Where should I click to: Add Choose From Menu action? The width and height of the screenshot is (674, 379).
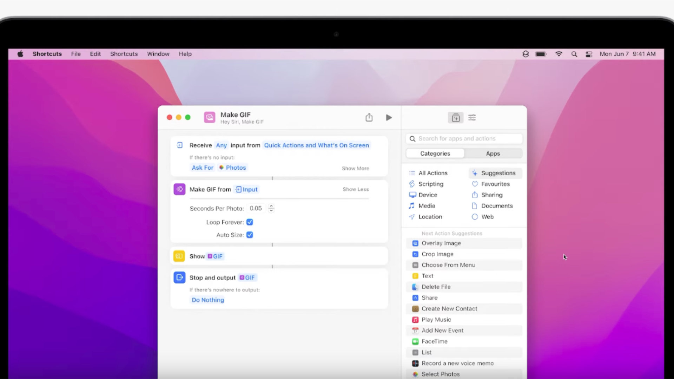[464, 265]
